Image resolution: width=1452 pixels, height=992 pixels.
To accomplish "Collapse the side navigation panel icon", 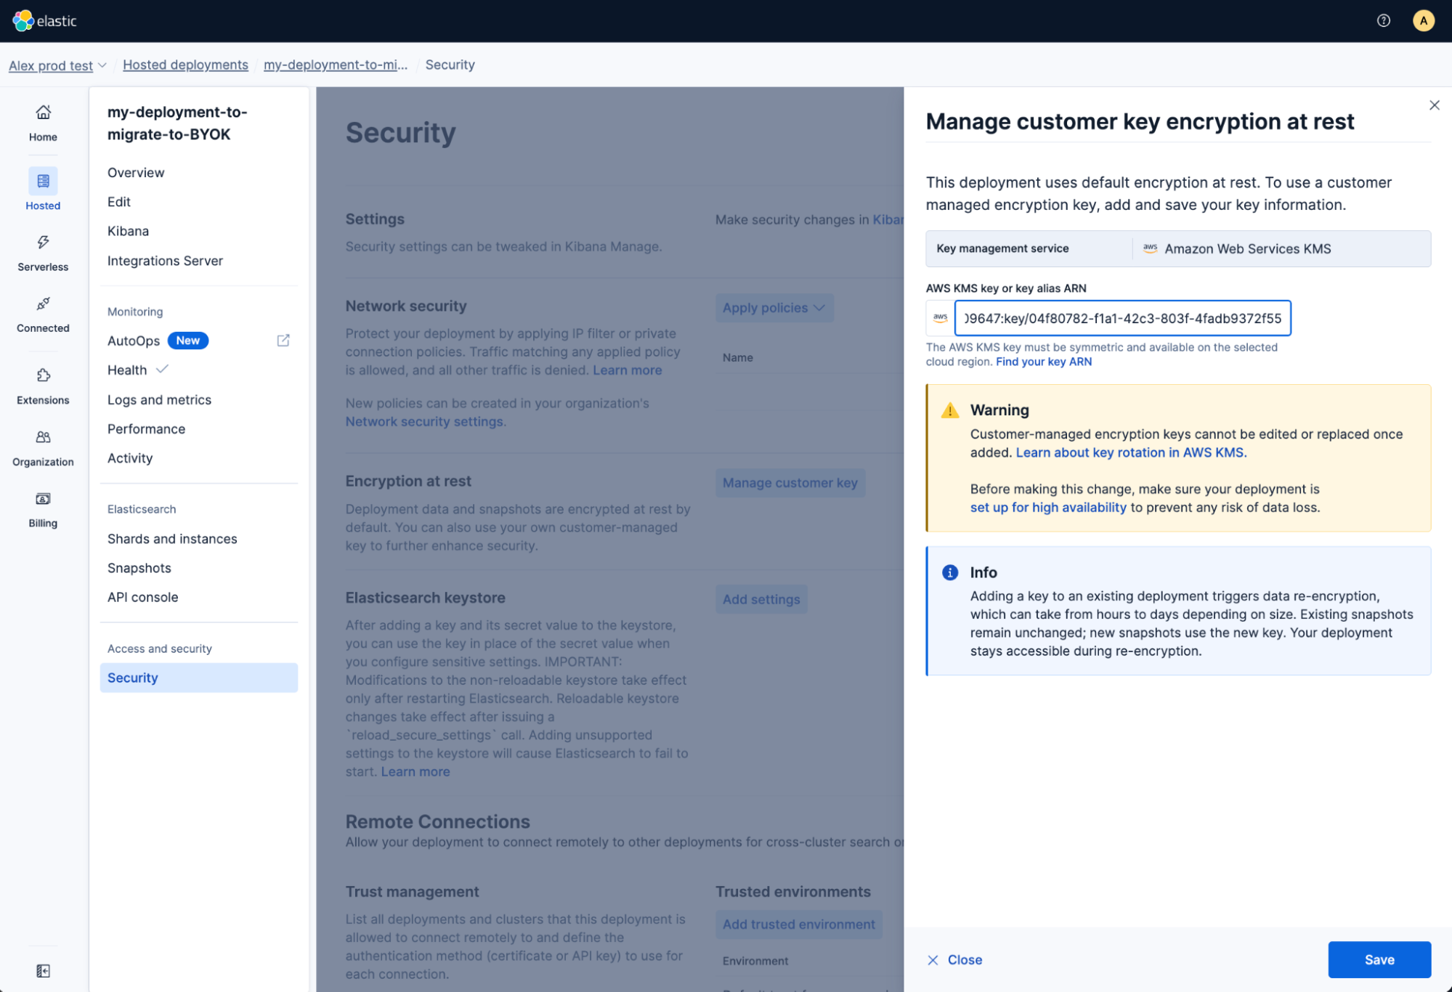I will [x=43, y=971].
